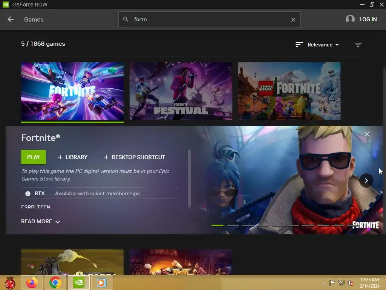This screenshot has height=290, width=386.
Task: Open the Relevance sort dropdown
Action: [323, 45]
